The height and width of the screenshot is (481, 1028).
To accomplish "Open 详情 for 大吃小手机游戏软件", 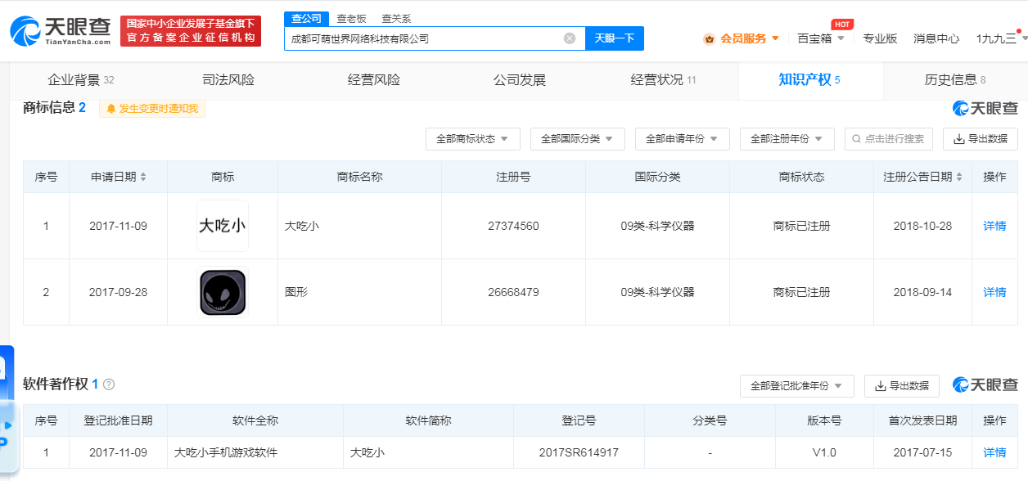I will (994, 452).
